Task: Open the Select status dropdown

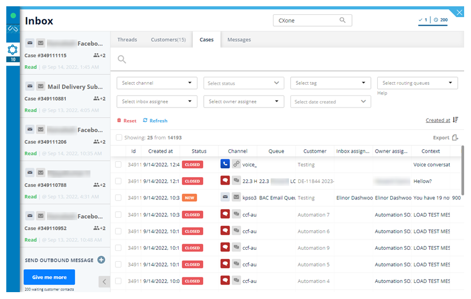Action: click(244, 83)
